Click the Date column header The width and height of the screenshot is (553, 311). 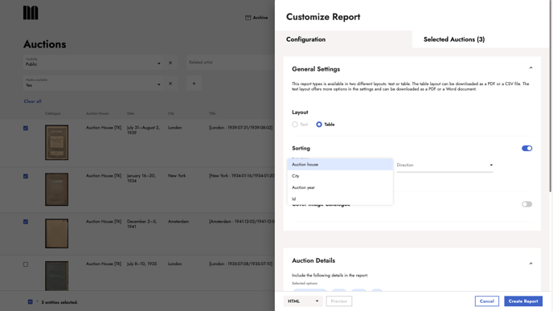[130, 113]
